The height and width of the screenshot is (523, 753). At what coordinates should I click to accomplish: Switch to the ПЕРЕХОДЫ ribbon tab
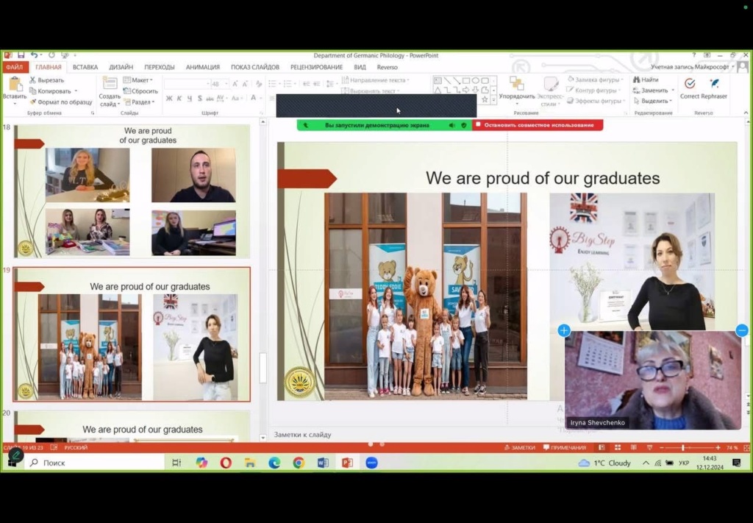coord(160,67)
